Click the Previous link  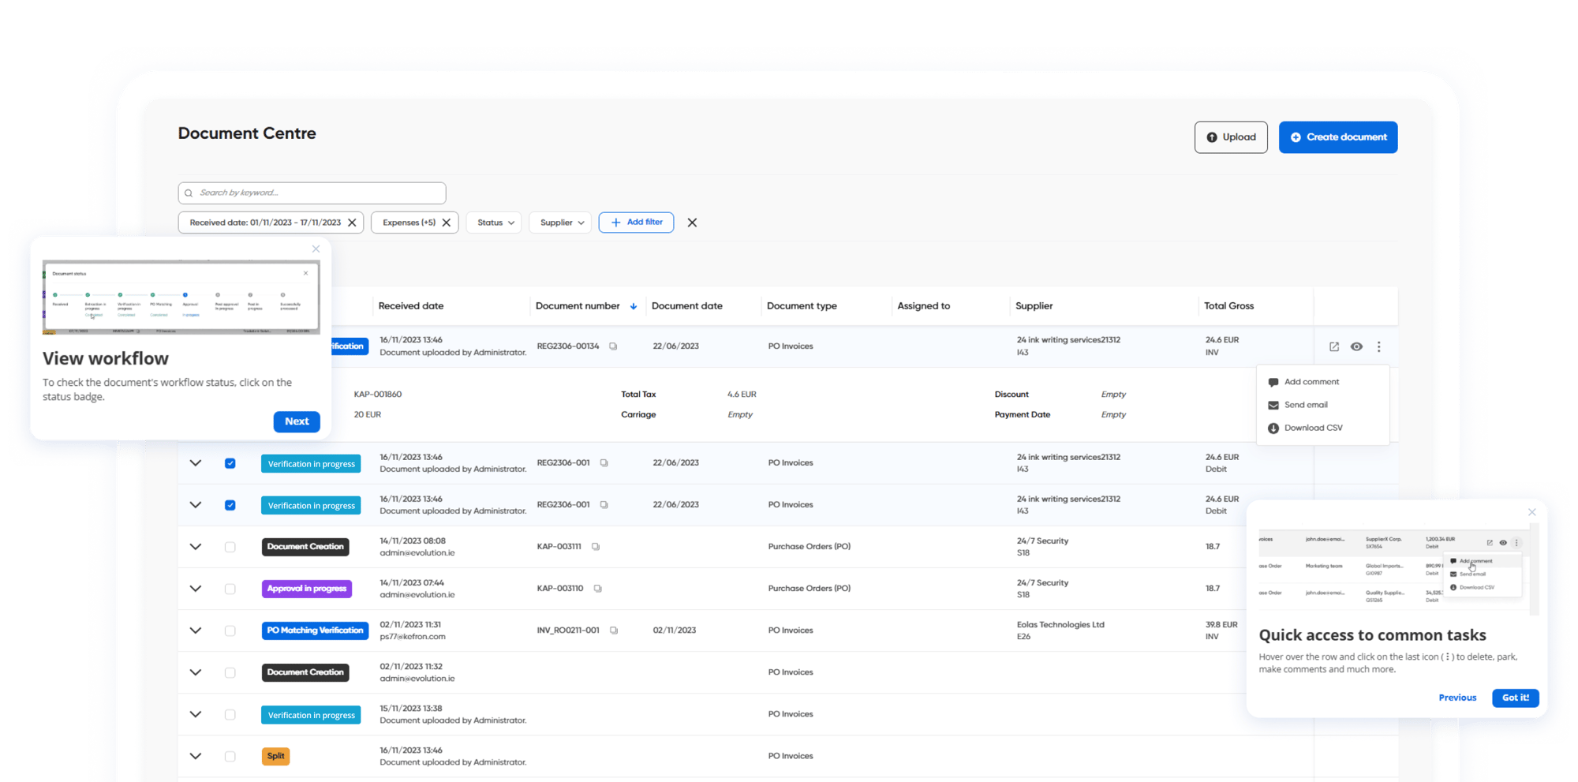[1457, 698]
